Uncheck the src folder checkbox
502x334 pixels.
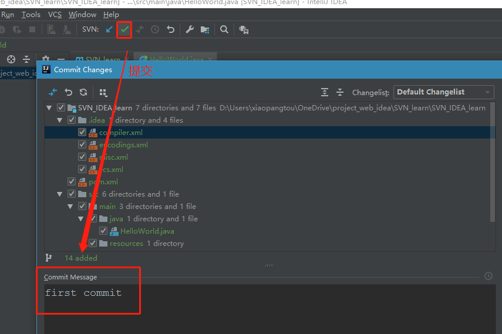[72, 194]
